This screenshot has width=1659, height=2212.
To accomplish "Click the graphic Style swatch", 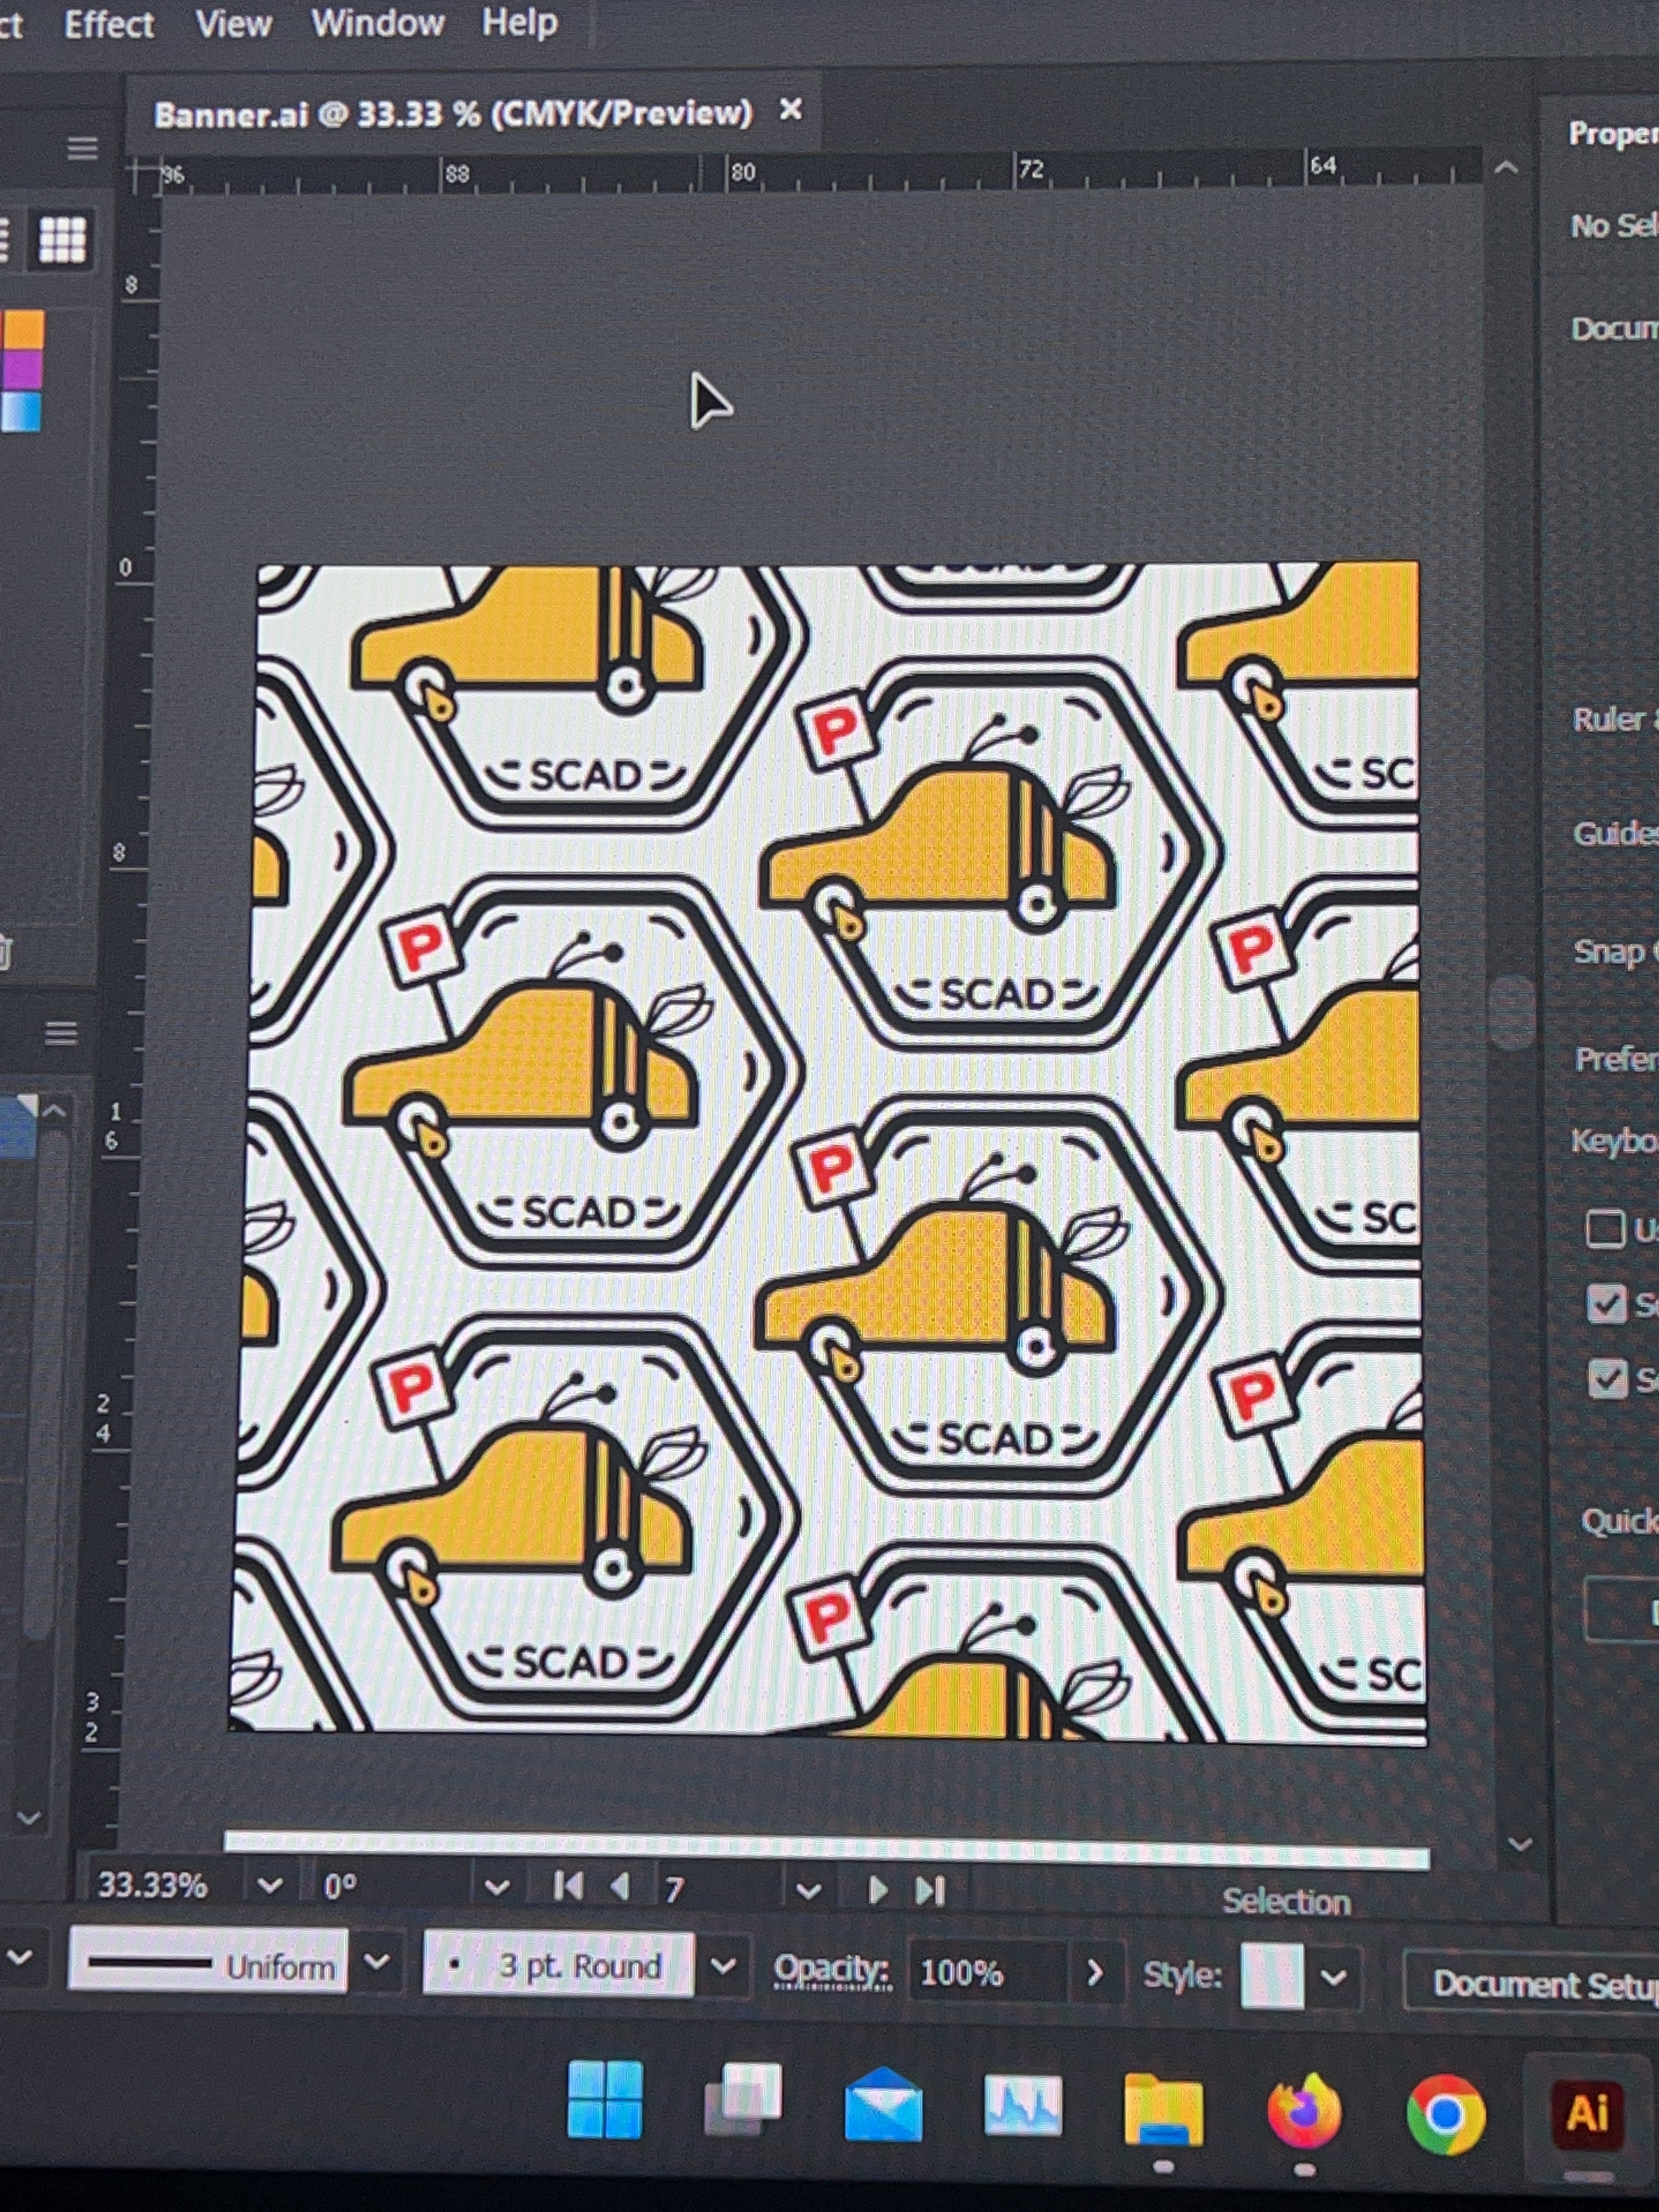I will [x=1272, y=1975].
